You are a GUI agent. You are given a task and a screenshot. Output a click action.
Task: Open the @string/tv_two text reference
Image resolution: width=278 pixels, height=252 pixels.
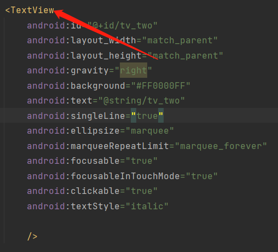pyautogui.click(x=142, y=101)
